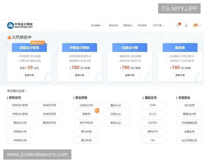Select the 注册会计师 course card header

pyautogui.click(x=130, y=48)
